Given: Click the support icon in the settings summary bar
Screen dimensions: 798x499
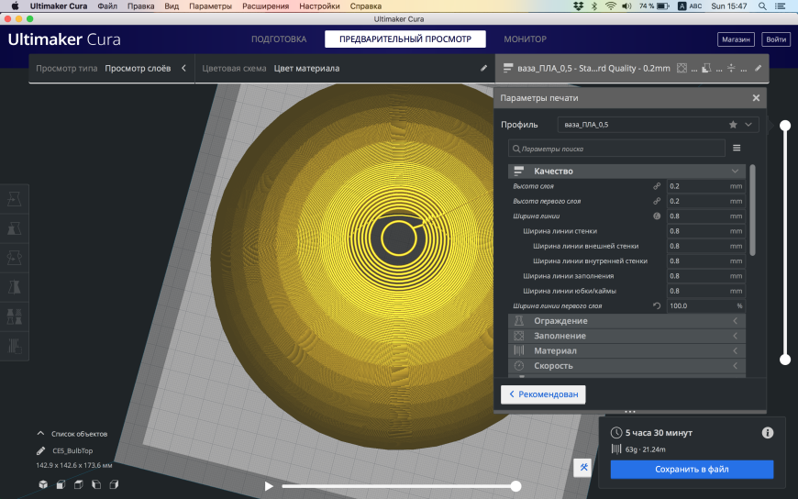Looking at the screenshot, I should [706, 68].
